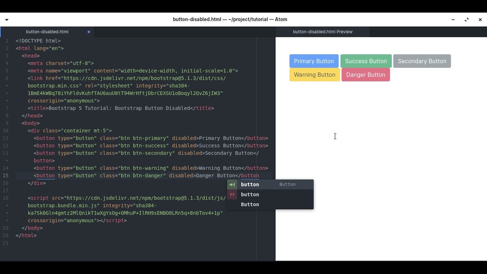The image size is (487, 274).
Task: Click line number 10 in gutter
Action: (x=6, y=131)
